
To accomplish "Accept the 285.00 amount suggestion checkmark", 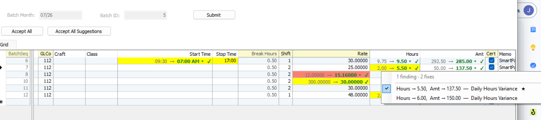I will click(482, 61).
